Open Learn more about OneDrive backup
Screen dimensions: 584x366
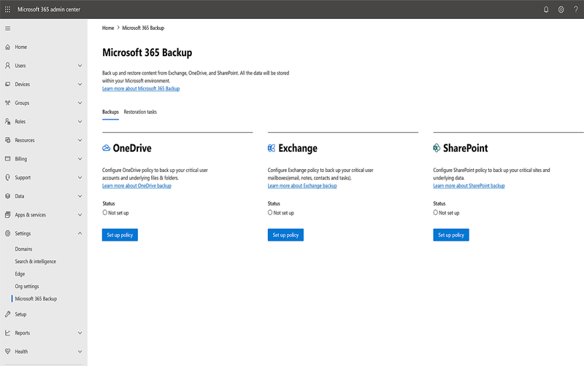click(137, 186)
